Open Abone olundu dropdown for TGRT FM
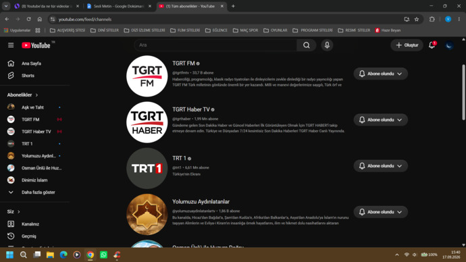Viewport: 466px width, 262px height. click(x=380, y=74)
